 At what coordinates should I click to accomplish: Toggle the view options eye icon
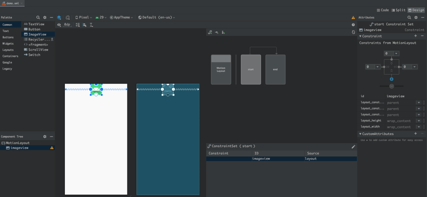pyautogui.click(x=59, y=24)
